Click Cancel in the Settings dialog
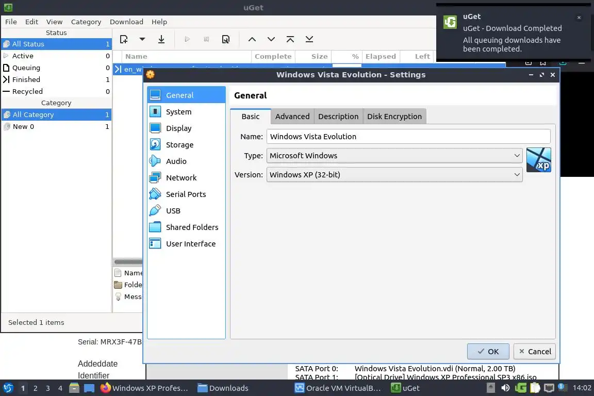The image size is (594, 396). click(535, 351)
